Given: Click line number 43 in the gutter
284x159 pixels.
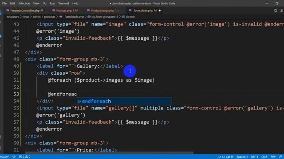Looking at the screenshot, I should pyautogui.click(x=16, y=24).
